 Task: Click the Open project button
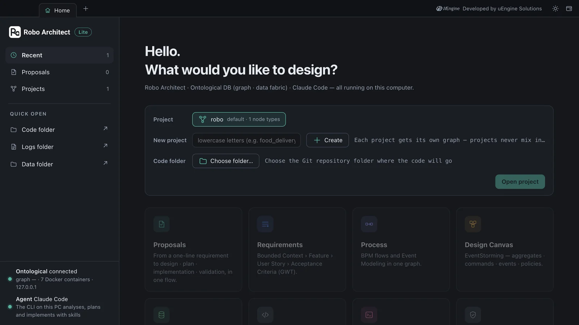520,182
